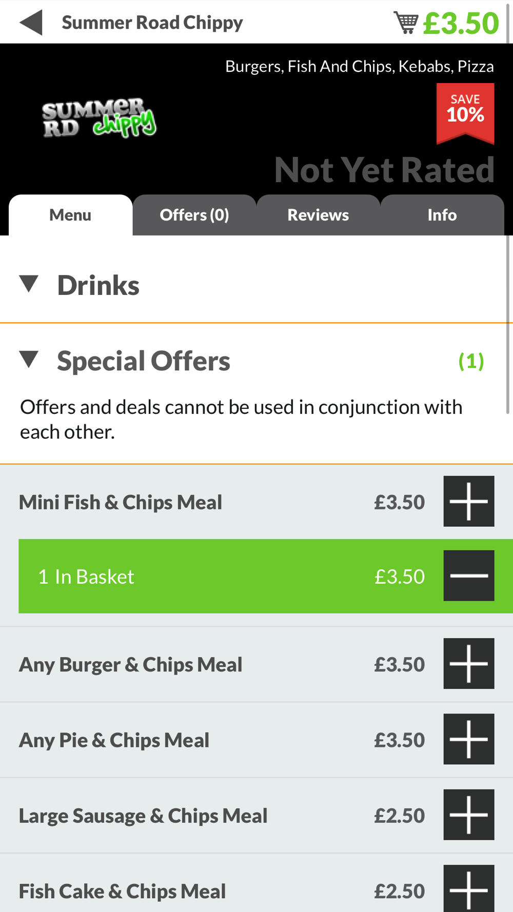Add Fish Cake & Chips Meal

click(x=469, y=888)
